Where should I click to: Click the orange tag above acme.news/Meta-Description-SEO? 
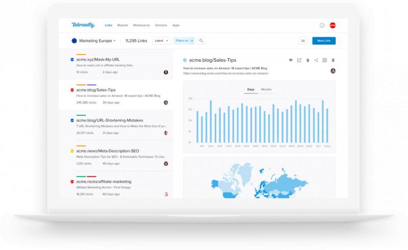tap(81, 146)
